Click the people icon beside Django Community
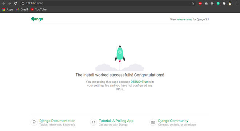 point(153,122)
